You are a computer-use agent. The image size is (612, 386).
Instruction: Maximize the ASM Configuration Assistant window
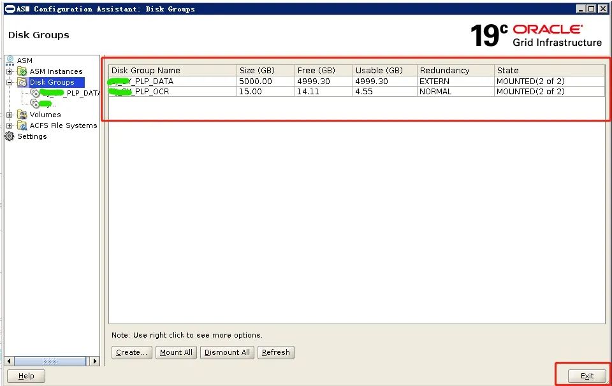pos(592,8)
